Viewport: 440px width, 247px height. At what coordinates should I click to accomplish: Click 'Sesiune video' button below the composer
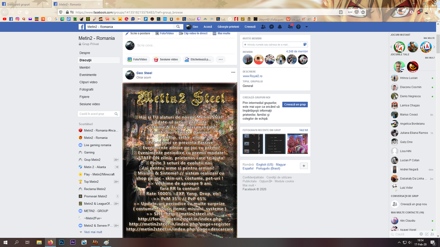pos(166,59)
